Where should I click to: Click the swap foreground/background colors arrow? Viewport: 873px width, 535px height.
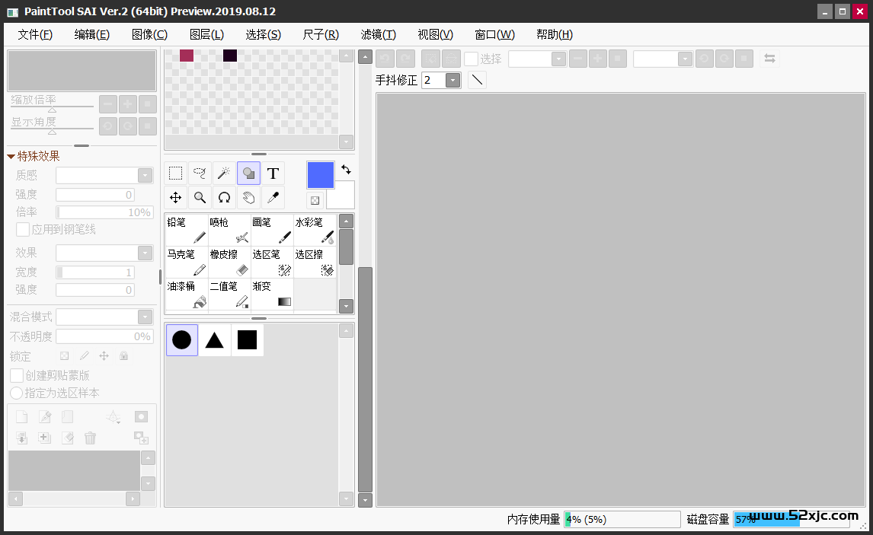(x=346, y=170)
